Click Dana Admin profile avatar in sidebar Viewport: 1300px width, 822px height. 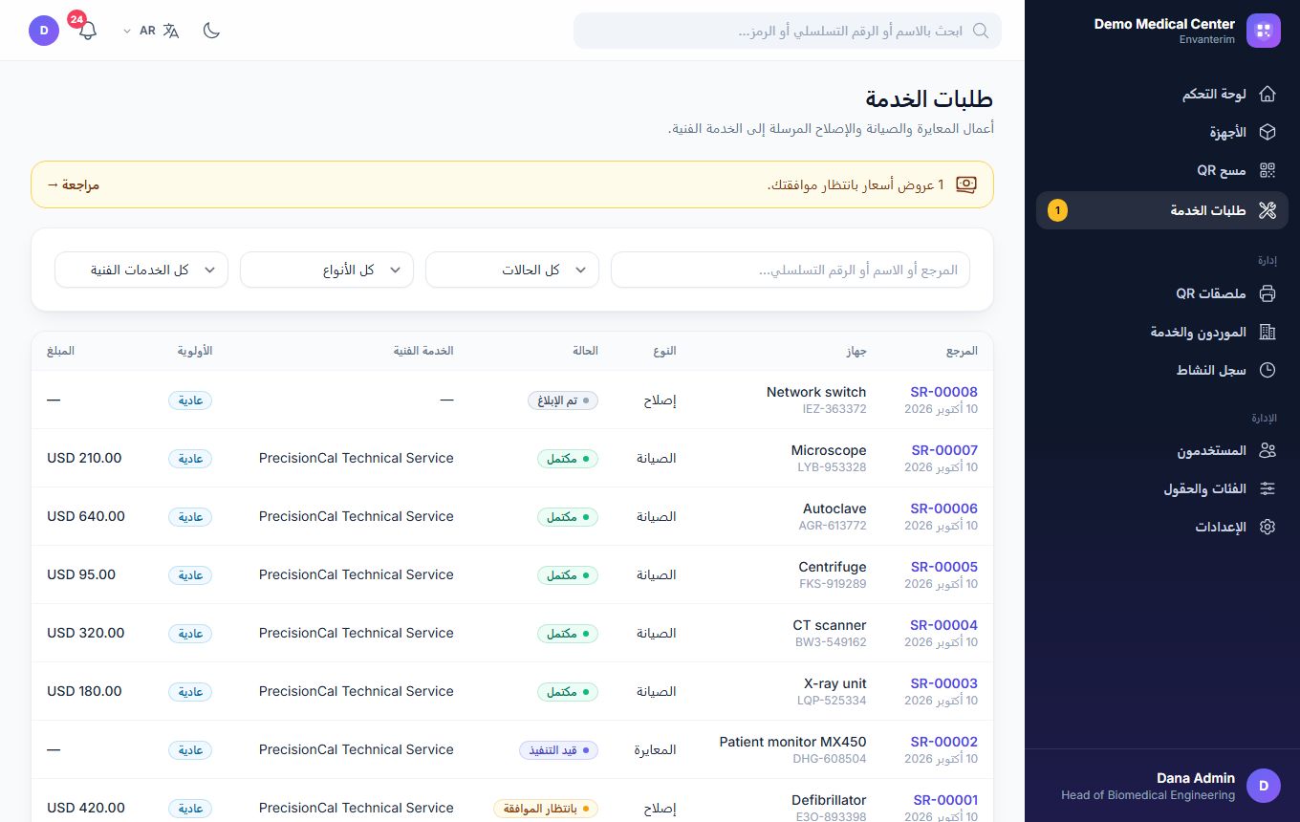coord(1264,786)
